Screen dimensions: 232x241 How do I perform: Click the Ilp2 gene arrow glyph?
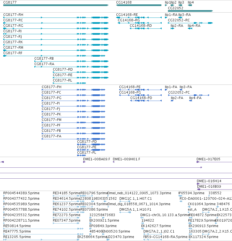172,5
